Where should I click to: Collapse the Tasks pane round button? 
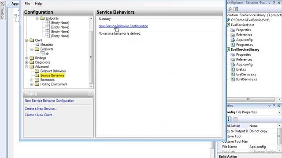(90, 94)
